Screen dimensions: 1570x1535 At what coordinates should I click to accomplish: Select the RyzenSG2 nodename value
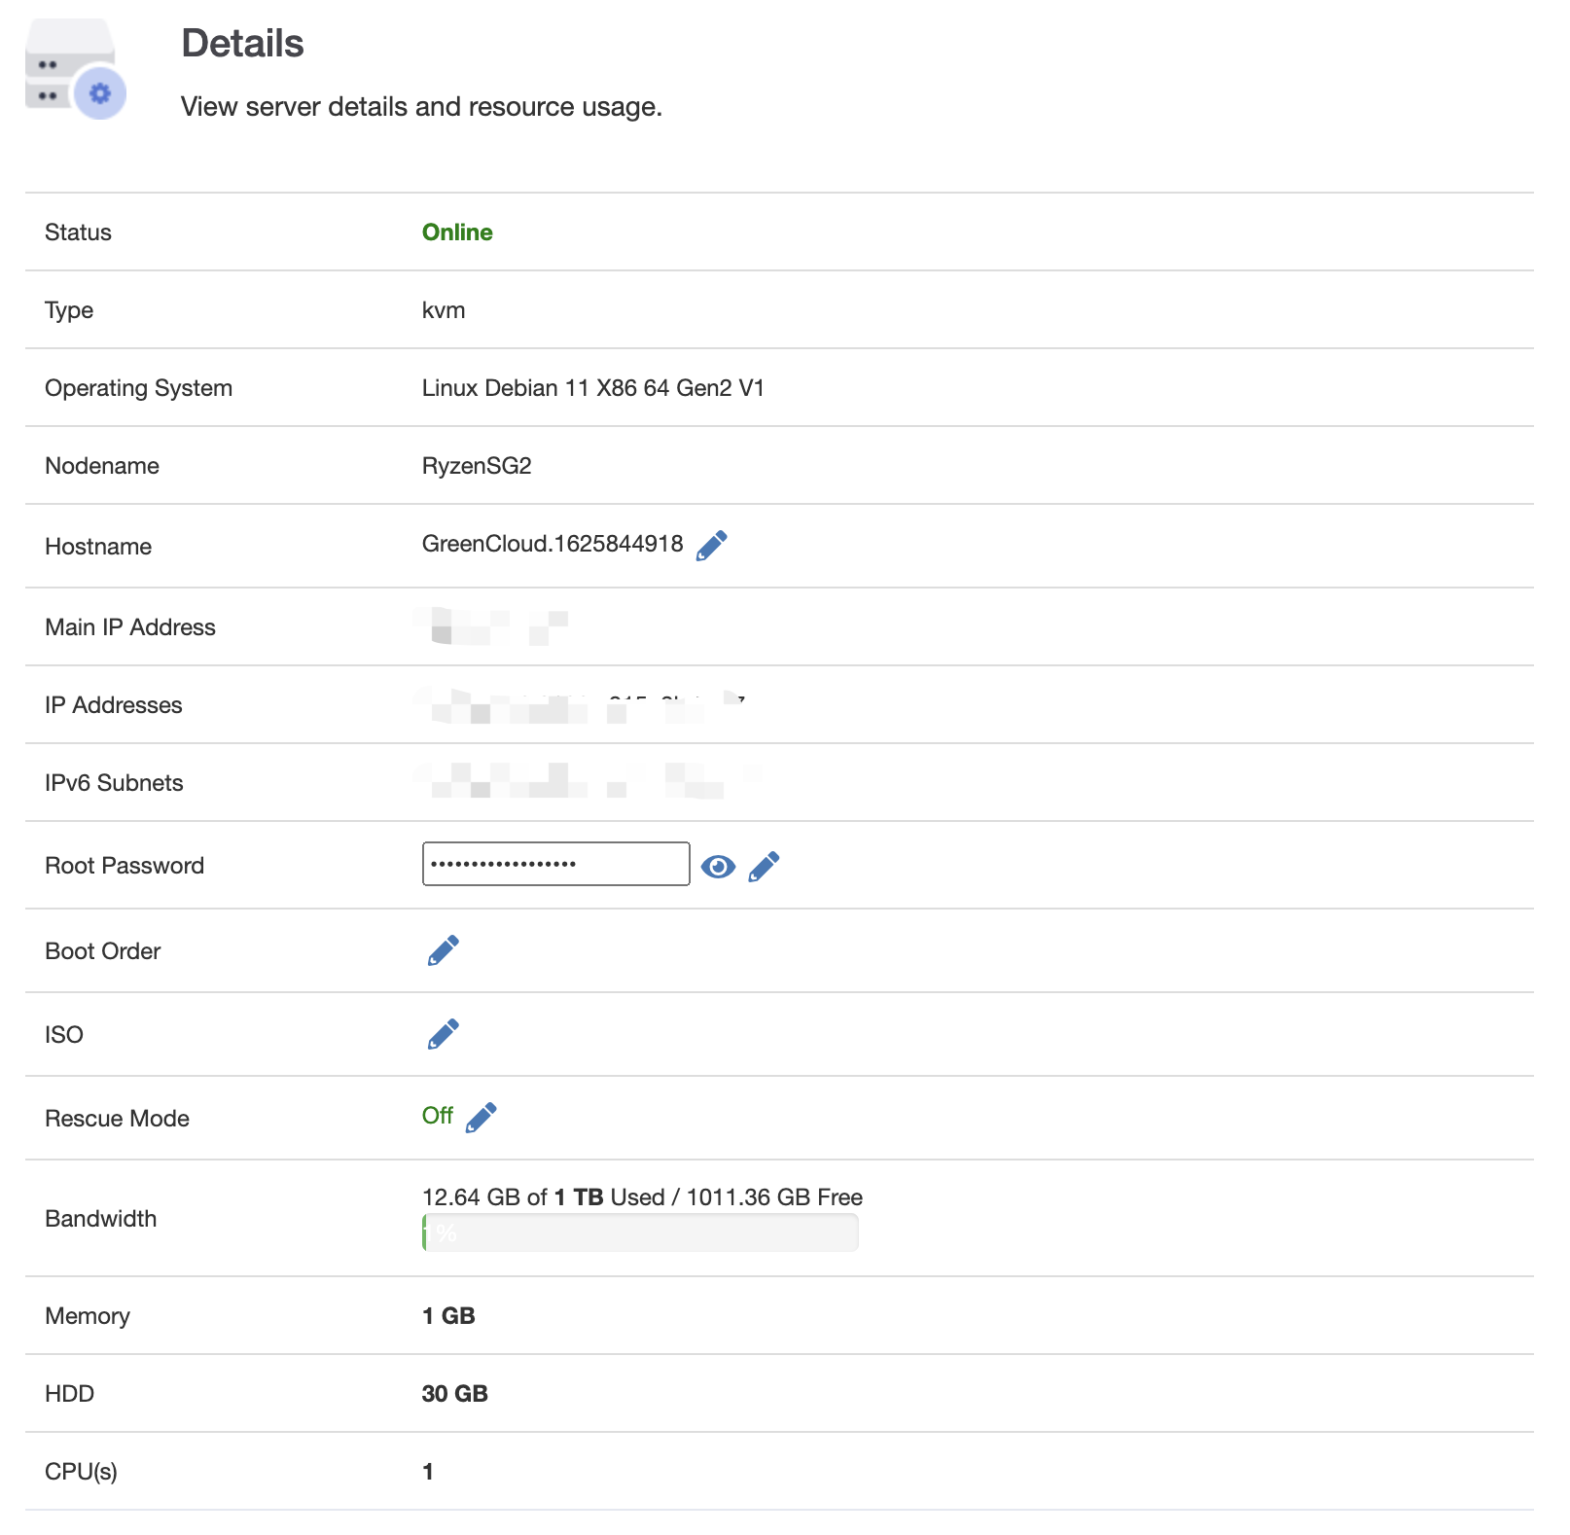coord(477,466)
